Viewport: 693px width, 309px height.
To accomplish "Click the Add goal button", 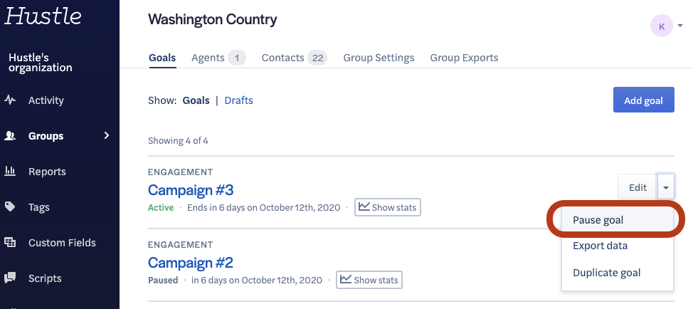I will [643, 100].
